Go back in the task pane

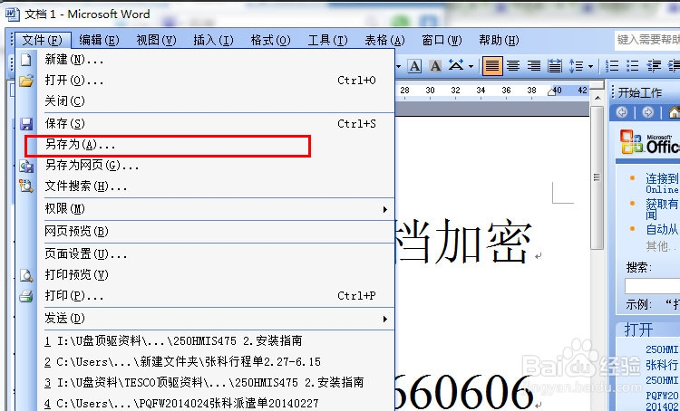pyautogui.click(x=622, y=112)
